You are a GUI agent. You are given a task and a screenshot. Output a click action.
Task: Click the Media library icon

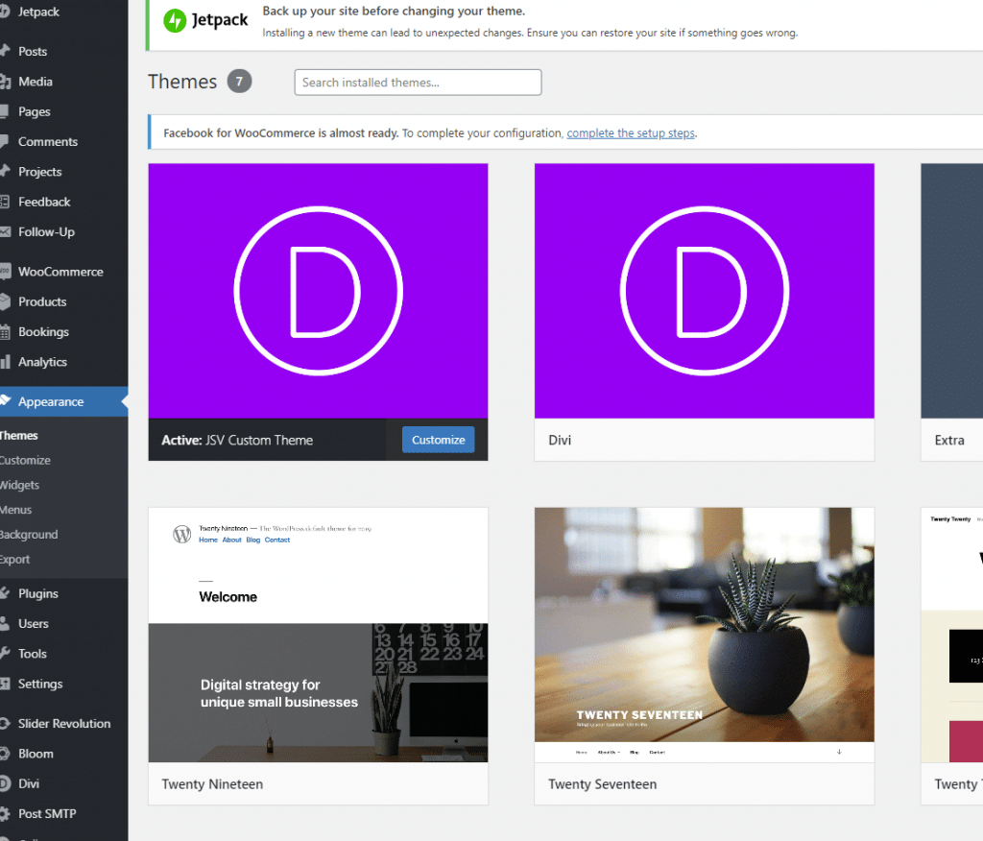pyautogui.click(x=5, y=82)
